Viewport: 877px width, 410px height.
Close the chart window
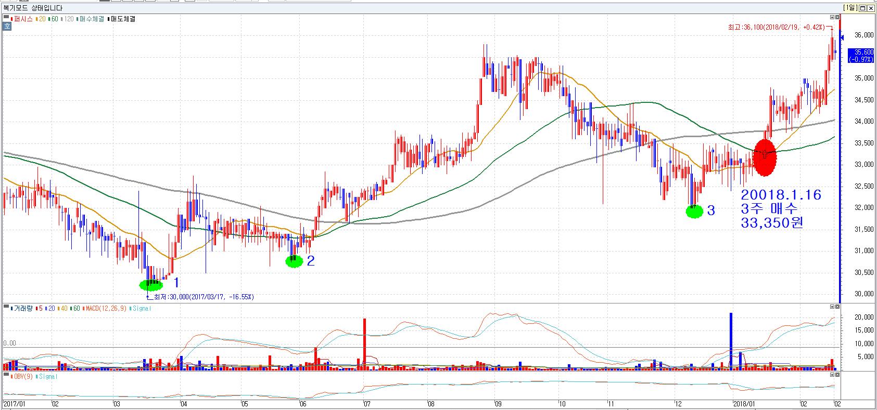[x=871, y=8]
